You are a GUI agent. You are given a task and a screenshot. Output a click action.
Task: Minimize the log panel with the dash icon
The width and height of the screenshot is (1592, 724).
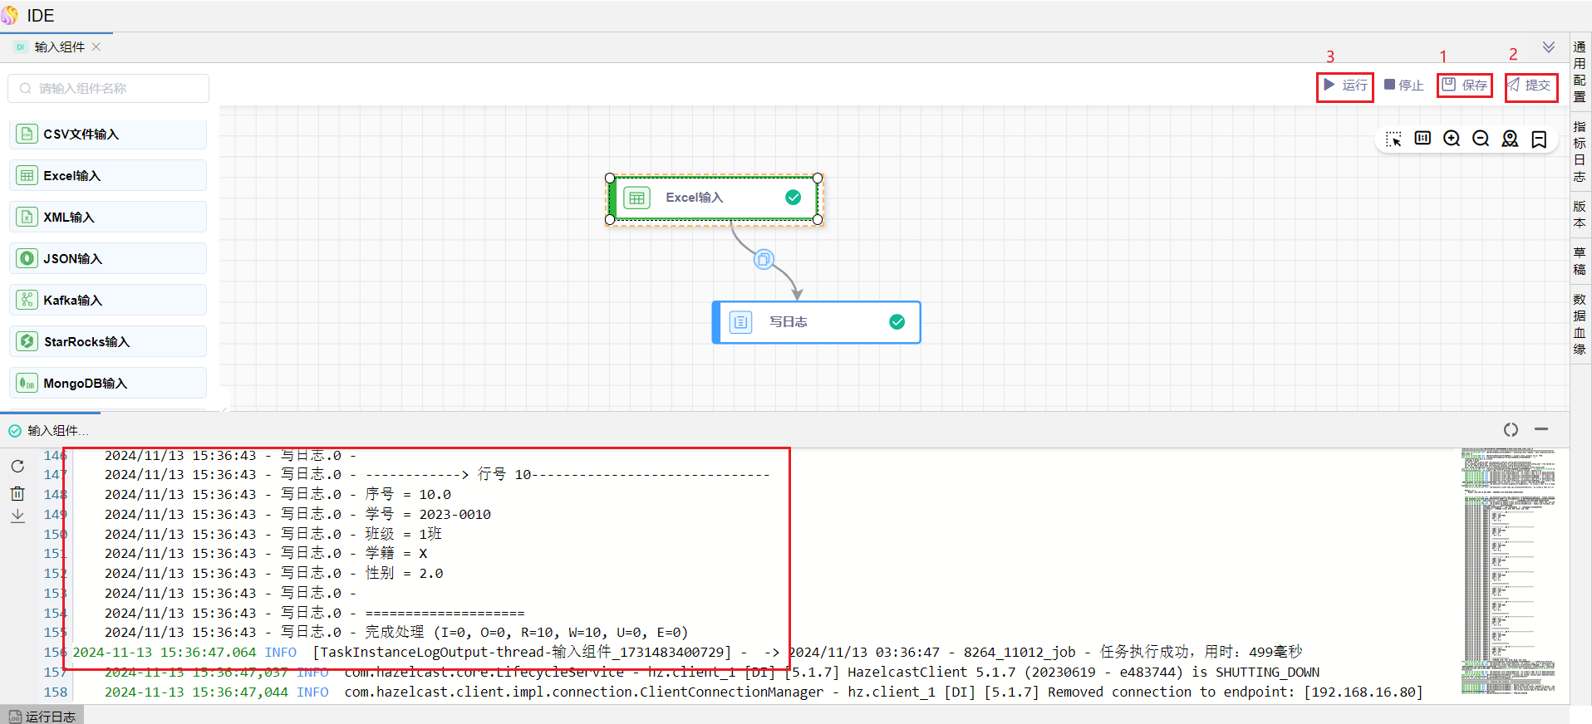coord(1541,429)
